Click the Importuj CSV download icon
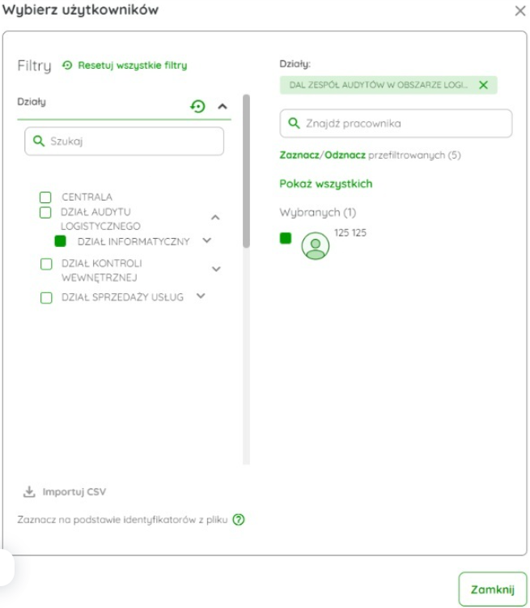 click(x=29, y=491)
